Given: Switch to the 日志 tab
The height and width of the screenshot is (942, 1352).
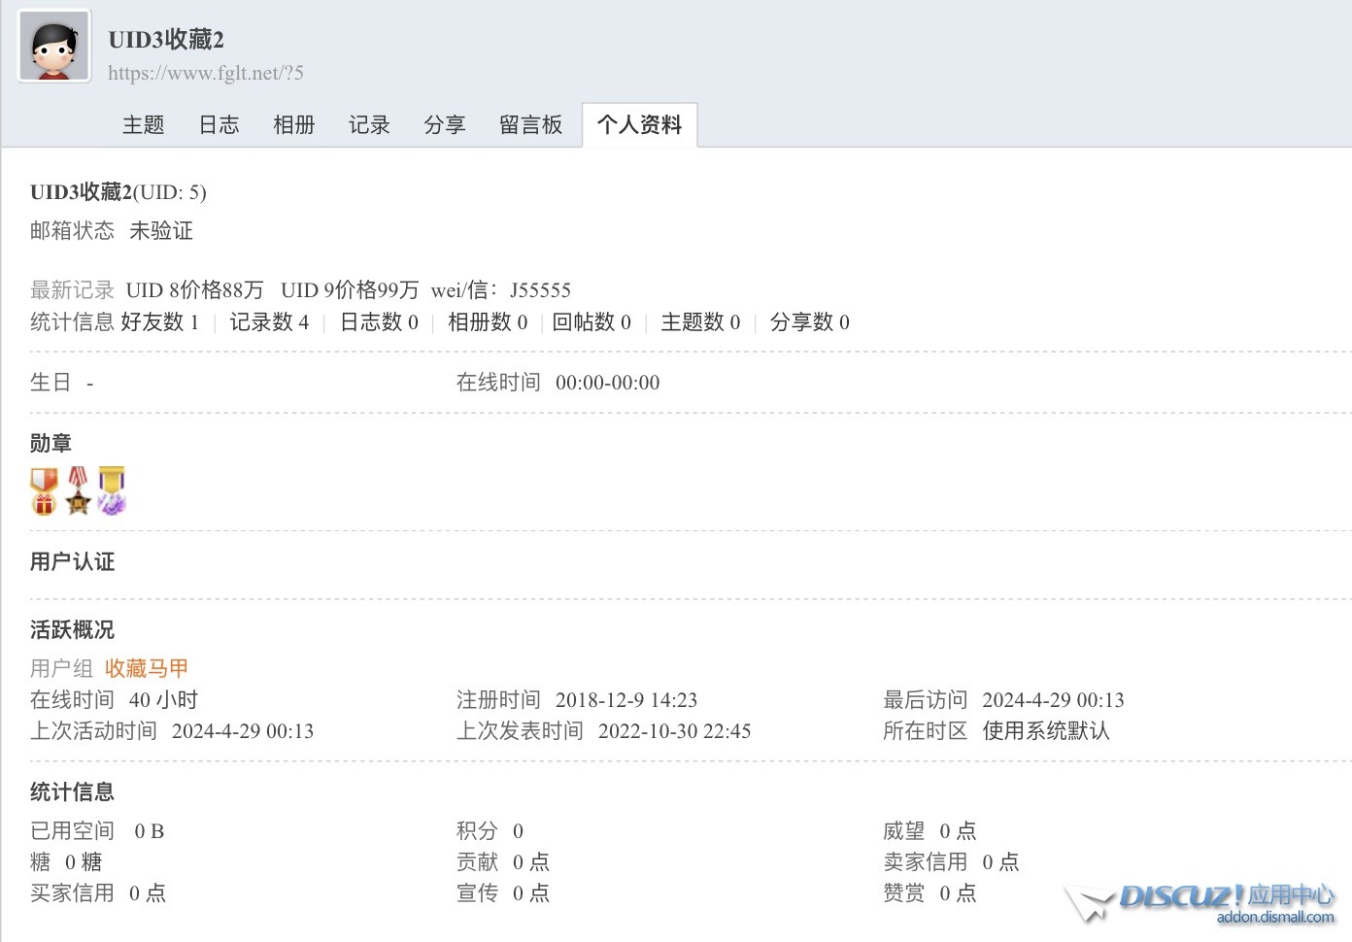Looking at the screenshot, I should tap(219, 124).
